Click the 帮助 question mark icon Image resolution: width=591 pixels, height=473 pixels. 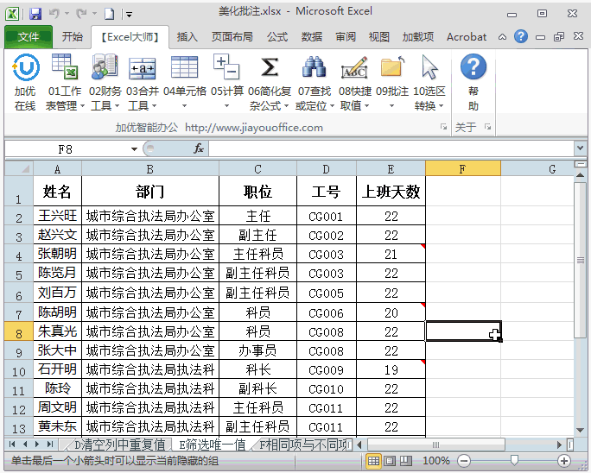coord(473,67)
